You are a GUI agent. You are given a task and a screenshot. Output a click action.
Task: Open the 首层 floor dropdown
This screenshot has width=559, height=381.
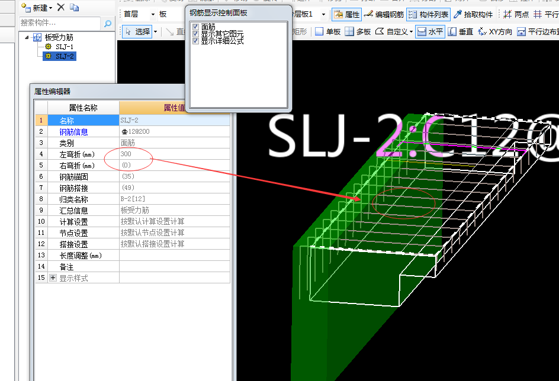(x=153, y=14)
